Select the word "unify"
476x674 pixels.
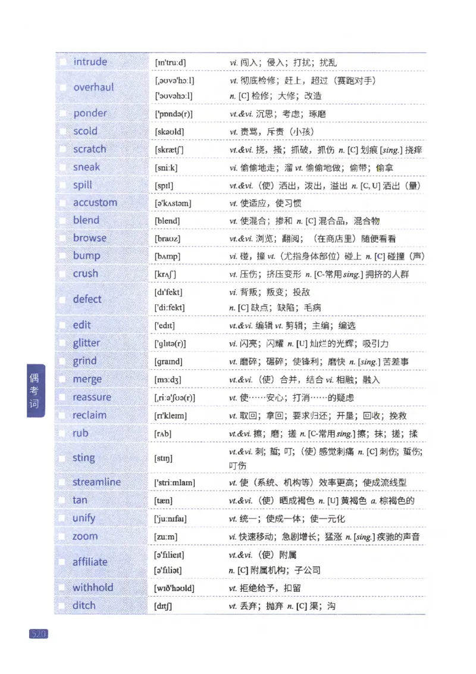coord(84,518)
